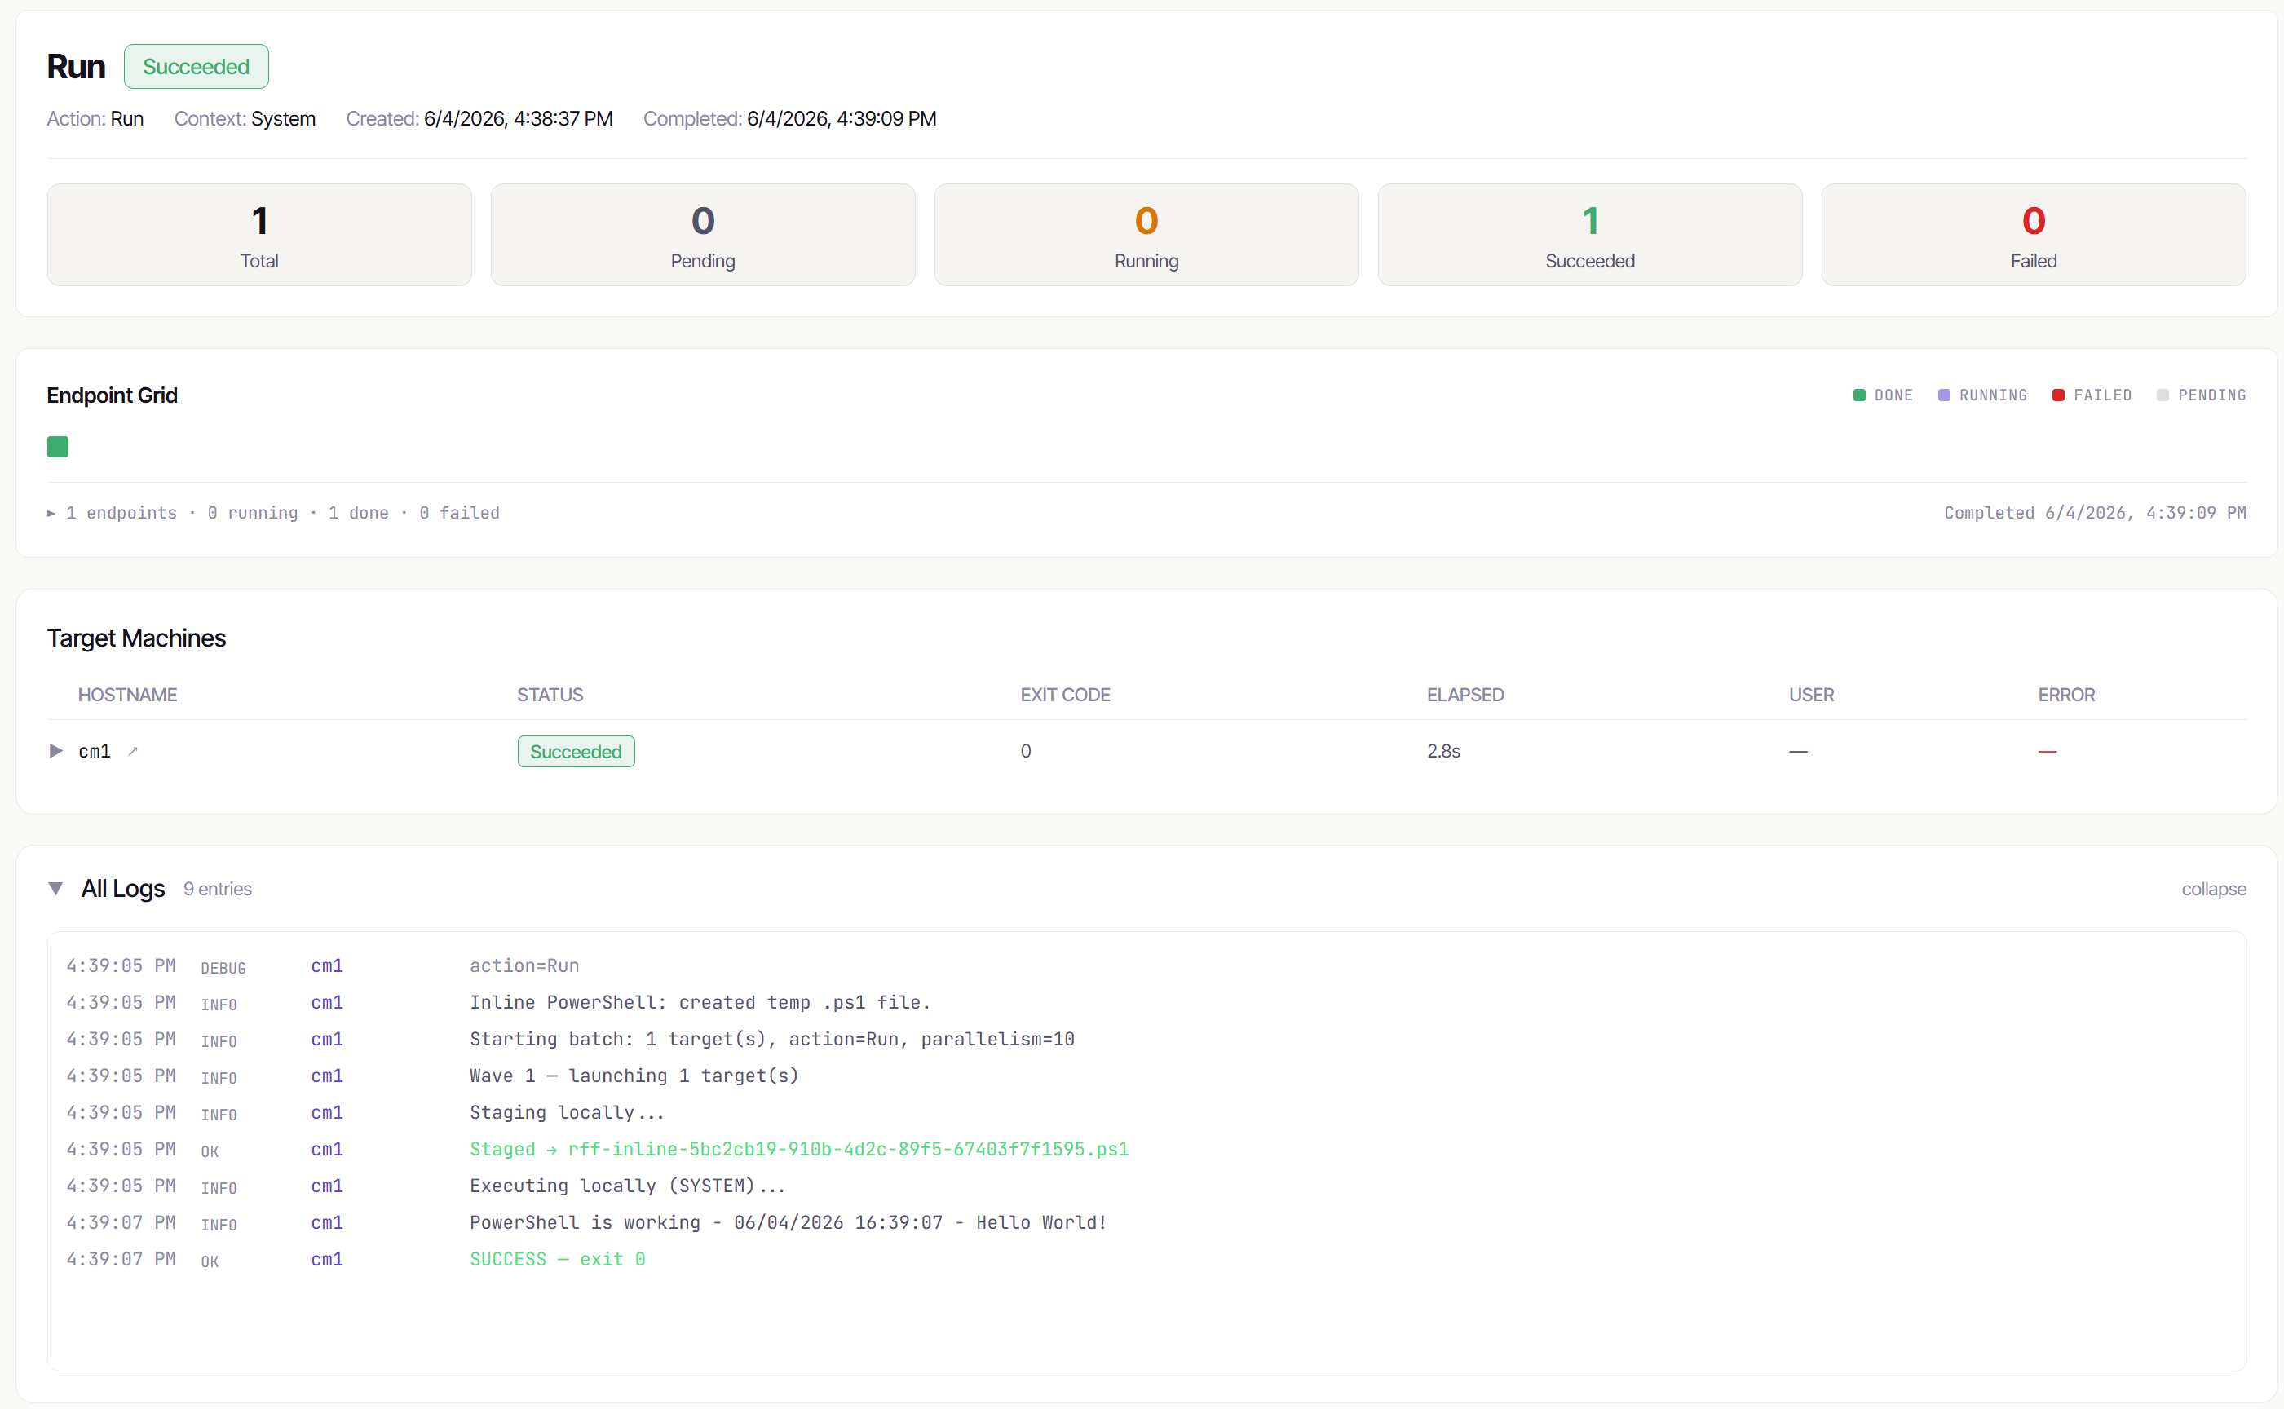Open cm1 external link arrow icon
2284x1409 pixels.
point(133,751)
